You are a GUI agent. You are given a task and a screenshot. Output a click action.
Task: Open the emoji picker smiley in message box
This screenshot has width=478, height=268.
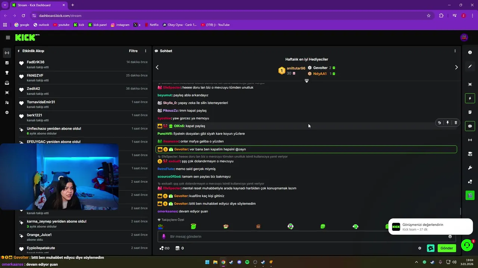450,237
